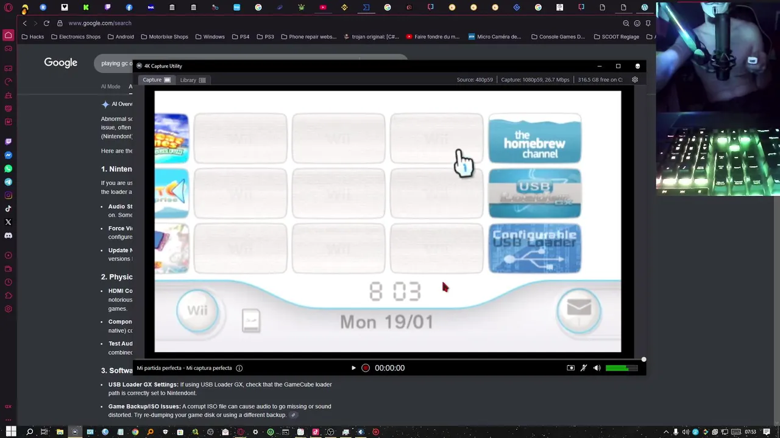
Task: Open SCOOT Reglage bookmark folder
Action: 617,36
